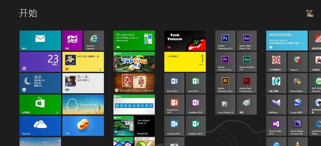The image size is (321, 146).
Task: Launch the Taptiles game tile
Action: [134, 62]
